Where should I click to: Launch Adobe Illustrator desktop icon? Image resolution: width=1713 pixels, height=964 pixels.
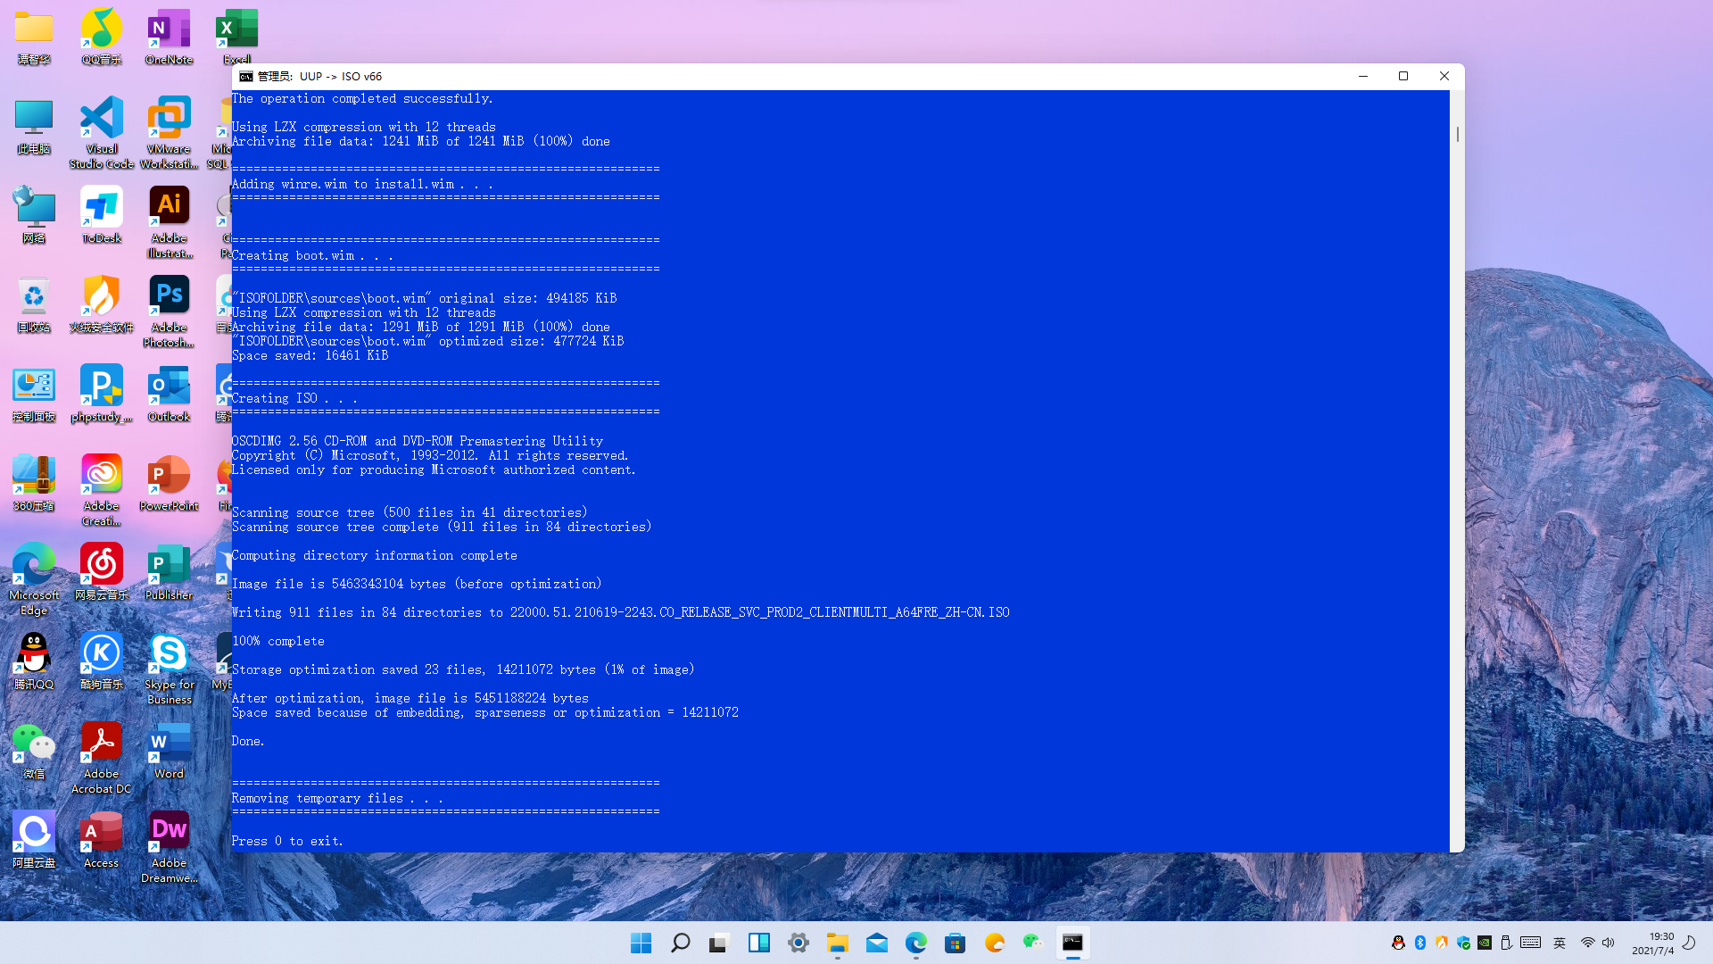169,207
